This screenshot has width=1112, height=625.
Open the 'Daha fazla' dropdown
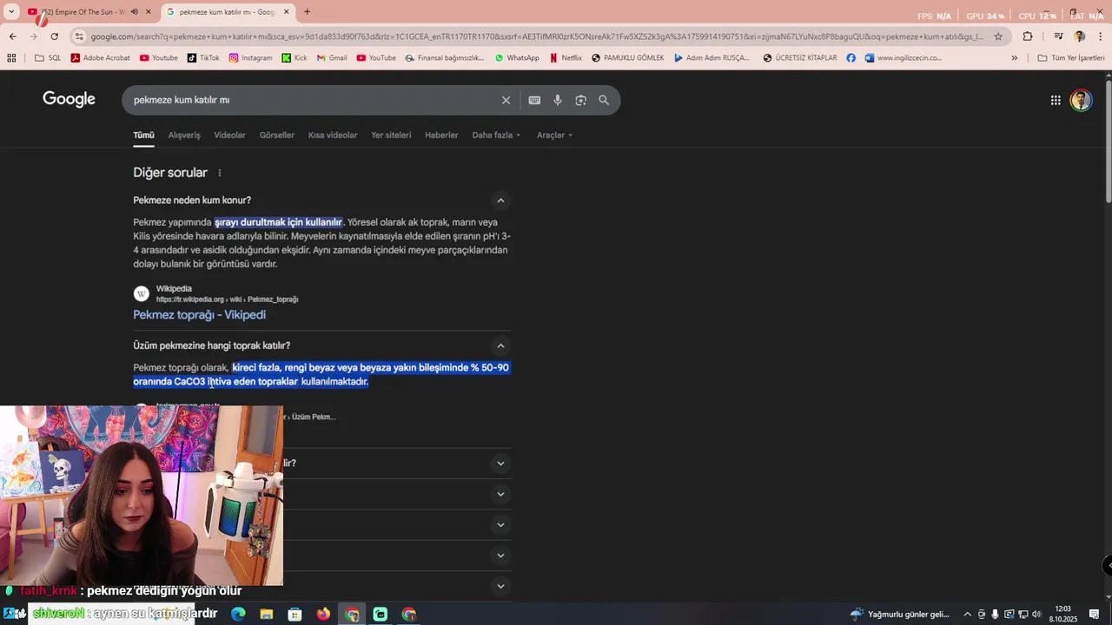496,135
